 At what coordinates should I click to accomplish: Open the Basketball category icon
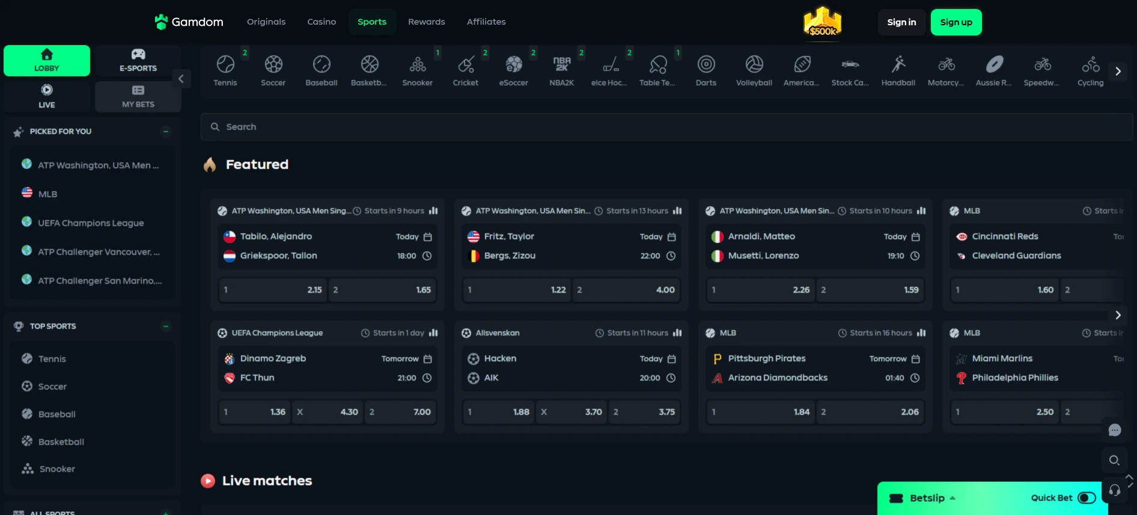click(370, 64)
